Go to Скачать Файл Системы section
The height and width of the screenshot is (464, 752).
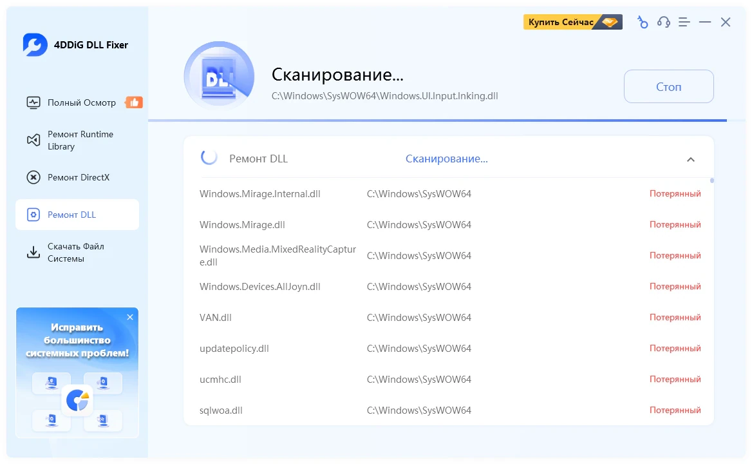(x=77, y=253)
